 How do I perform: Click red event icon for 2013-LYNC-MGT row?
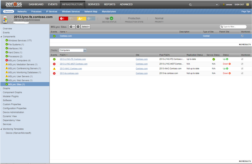pyautogui.click(x=54, y=64)
